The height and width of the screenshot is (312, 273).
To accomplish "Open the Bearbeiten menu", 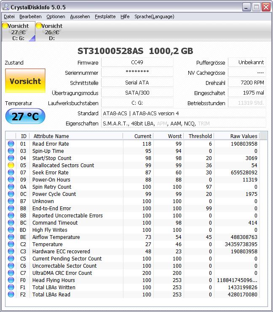I will tap(30, 16).
